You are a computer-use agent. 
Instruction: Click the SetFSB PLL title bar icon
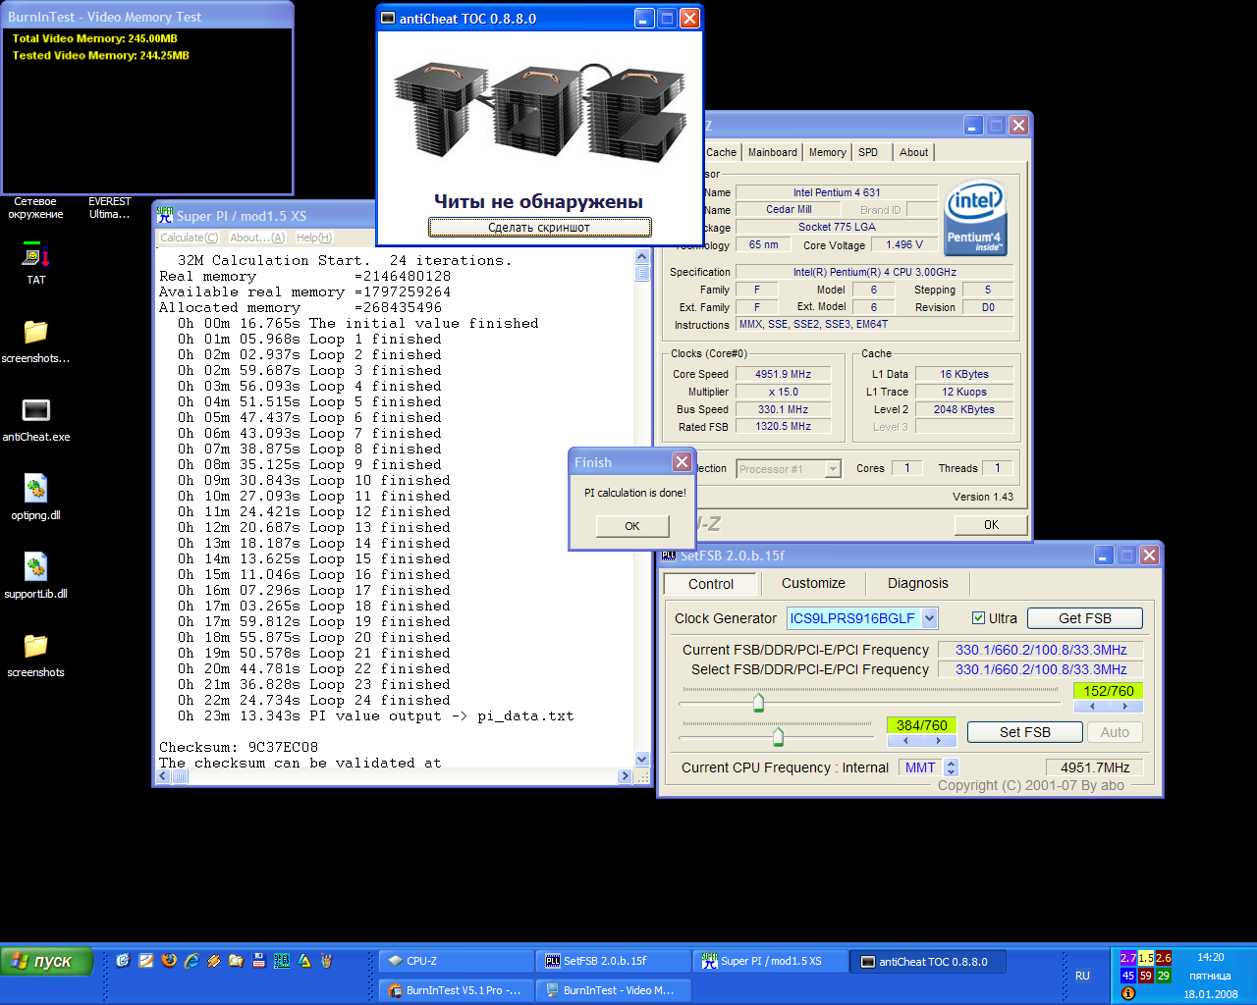[x=669, y=555]
